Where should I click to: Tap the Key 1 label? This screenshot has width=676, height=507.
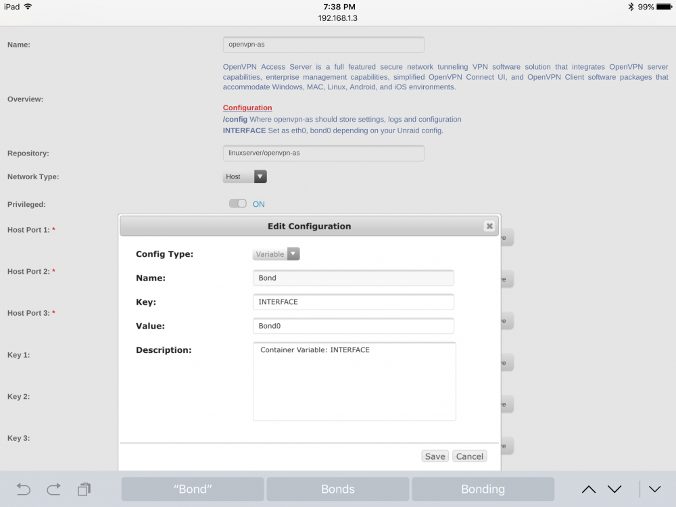coord(18,355)
